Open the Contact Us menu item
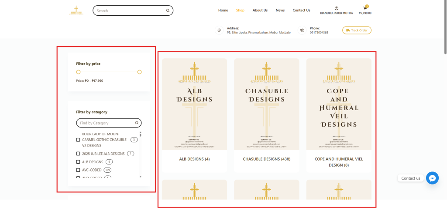This screenshot has height=208, width=447. pyautogui.click(x=301, y=10)
